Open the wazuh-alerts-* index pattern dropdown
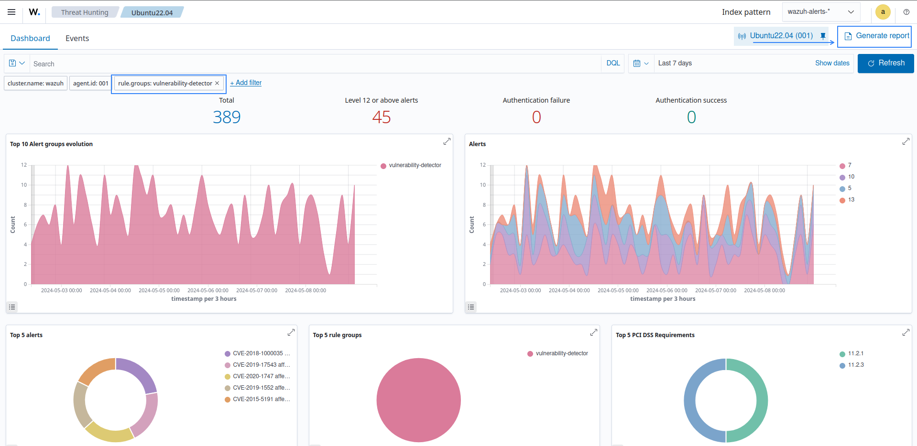Image resolution: width=917 pixels, height=446 pixels. pyautogui.click(x=820, y=11)
